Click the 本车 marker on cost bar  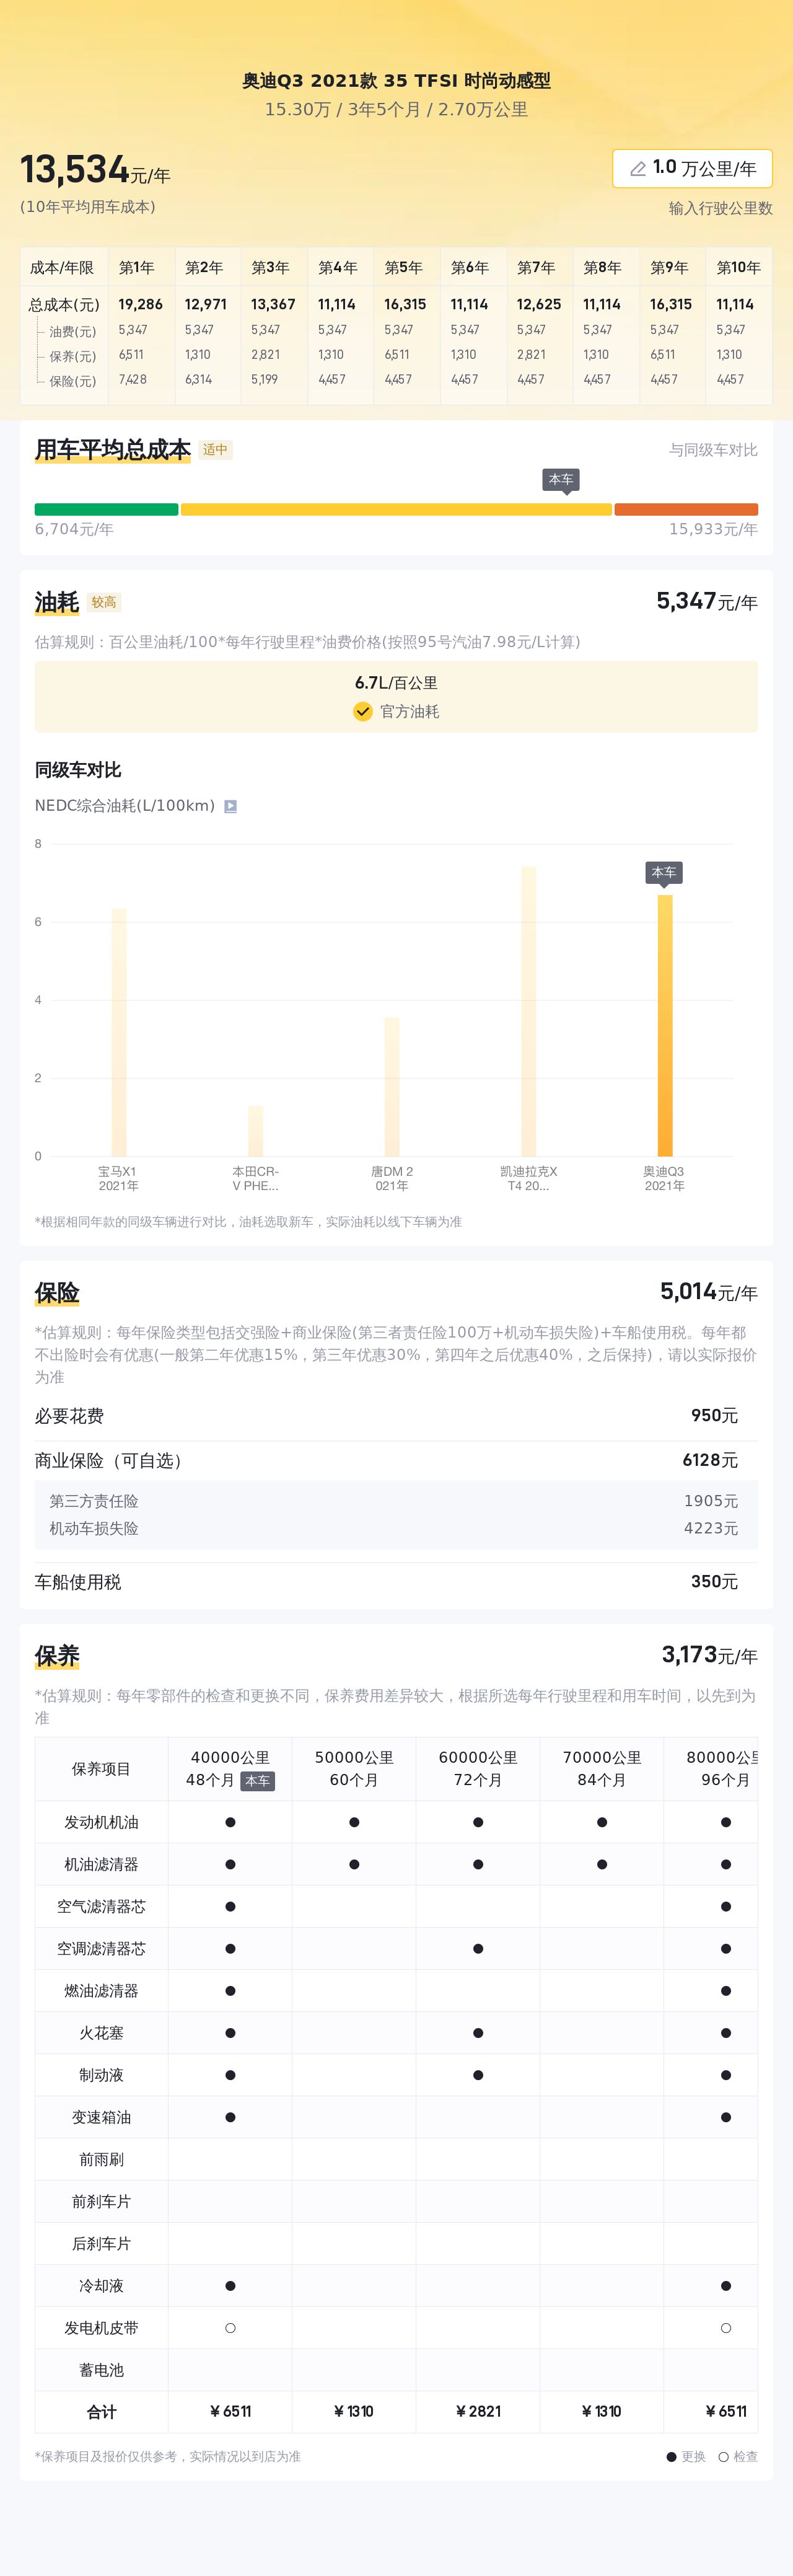(x=561, y=480)
